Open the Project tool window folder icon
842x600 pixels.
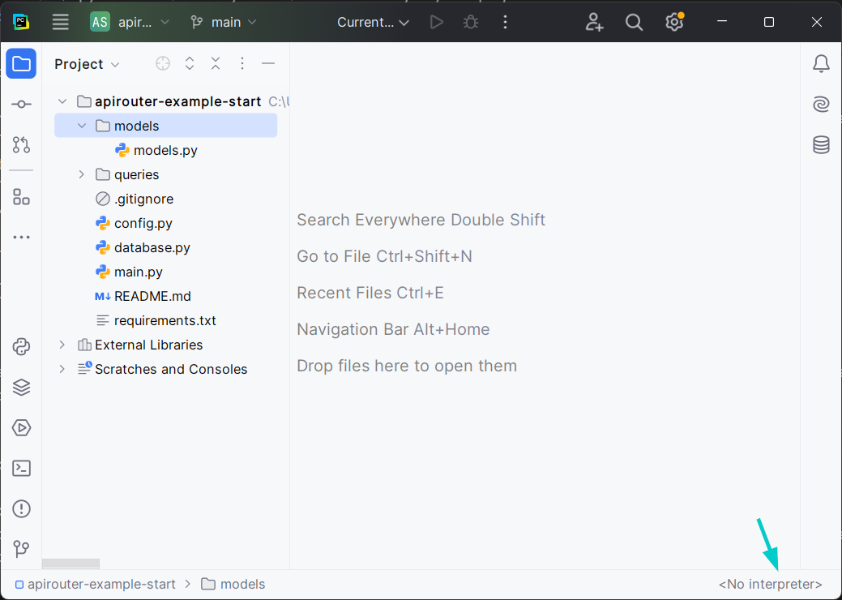(x=21, y=64)
